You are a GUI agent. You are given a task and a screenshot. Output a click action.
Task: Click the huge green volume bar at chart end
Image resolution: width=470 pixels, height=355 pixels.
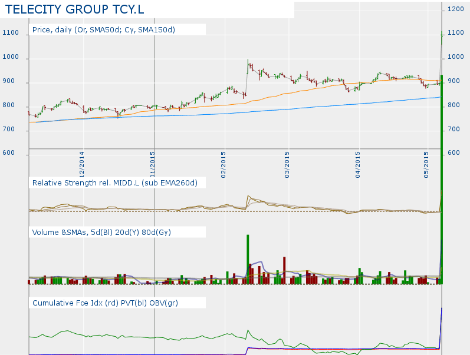442,180
